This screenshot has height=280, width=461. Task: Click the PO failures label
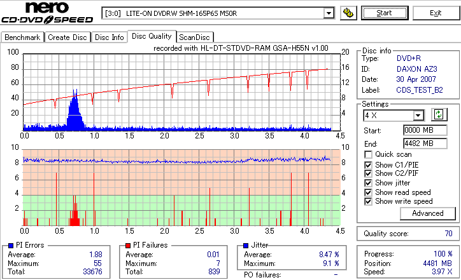(x=262, y=275)
